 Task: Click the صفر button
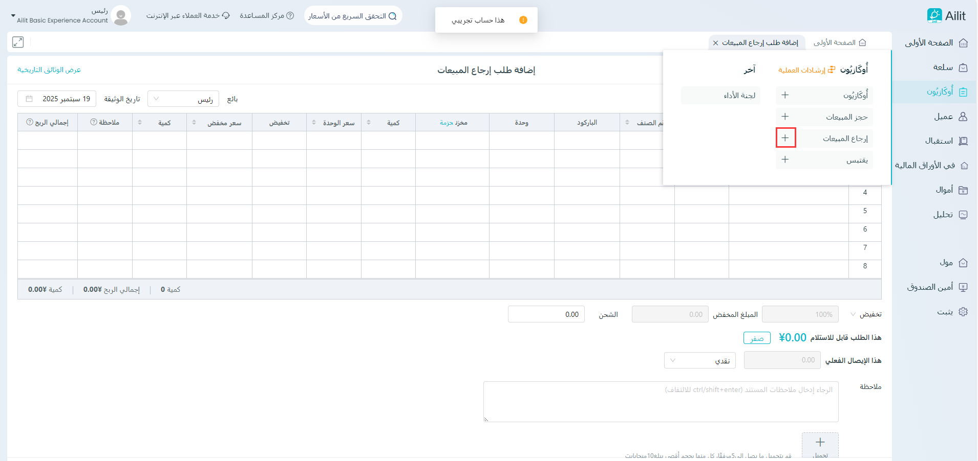coord(757,338)
